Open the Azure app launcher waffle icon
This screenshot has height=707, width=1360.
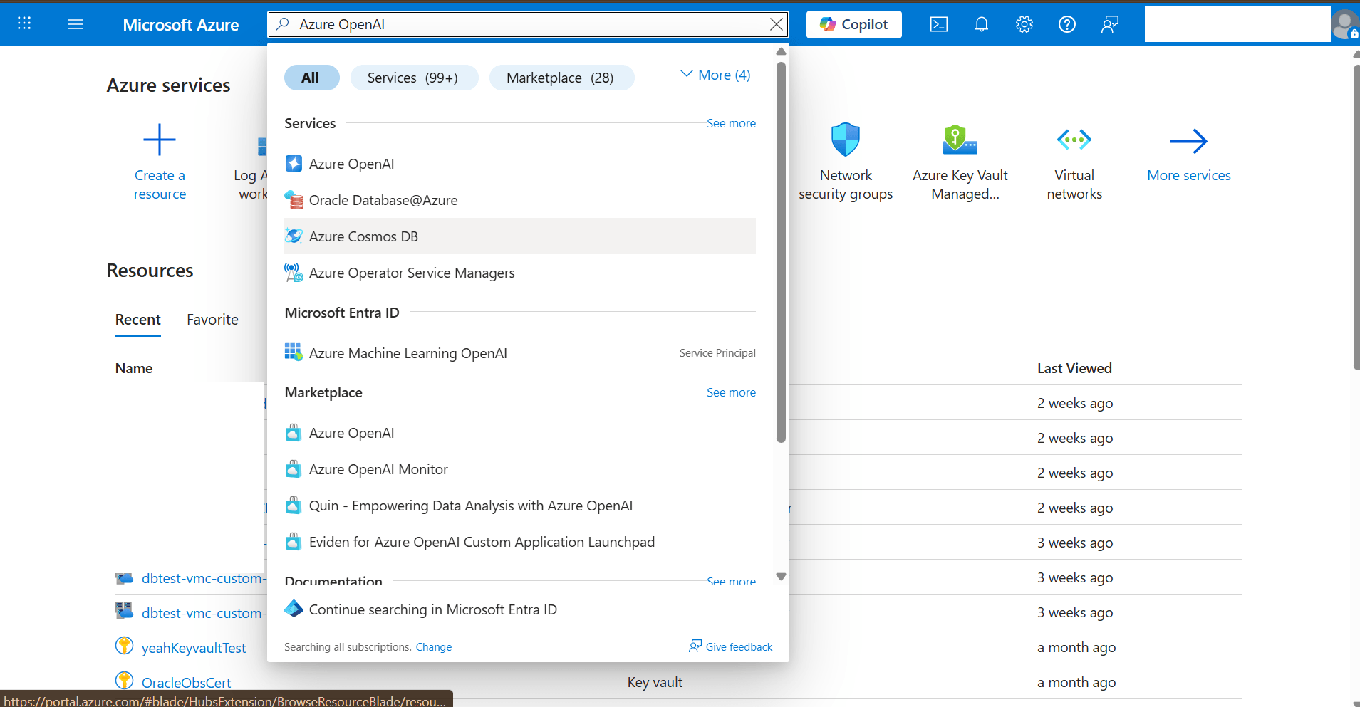point(24,23)
